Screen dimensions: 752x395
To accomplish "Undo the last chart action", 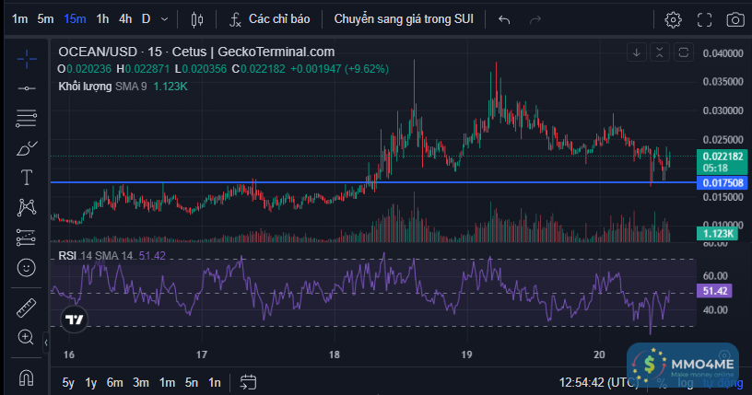I will click(x=504, y=19).
